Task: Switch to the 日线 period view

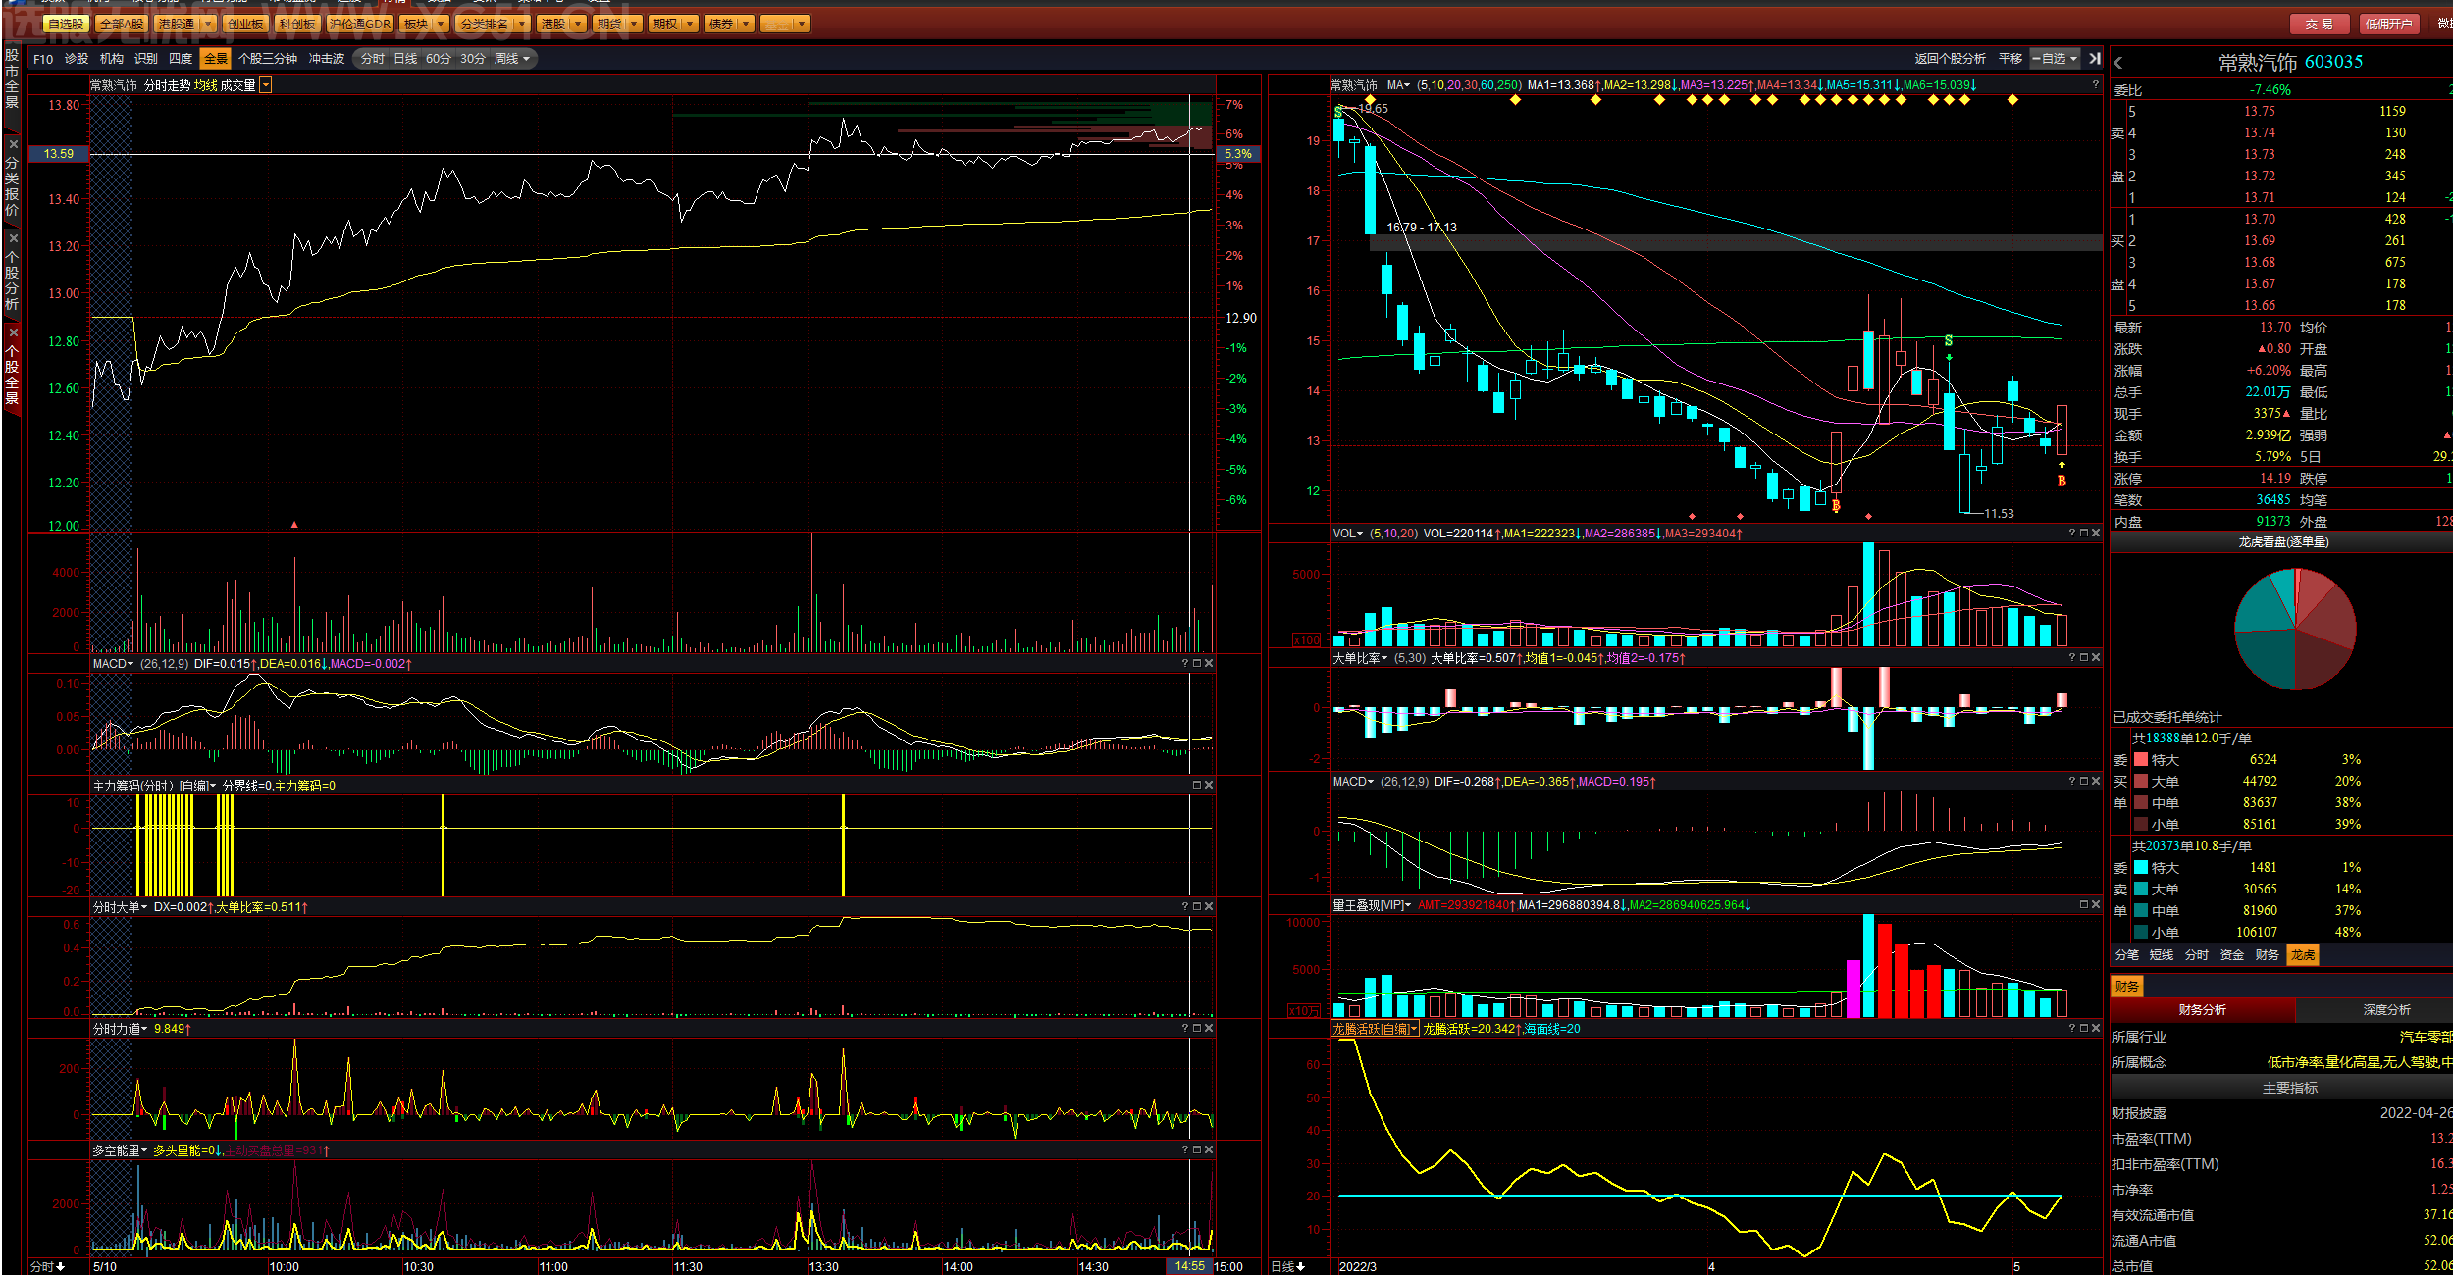Action: point(405,59)
